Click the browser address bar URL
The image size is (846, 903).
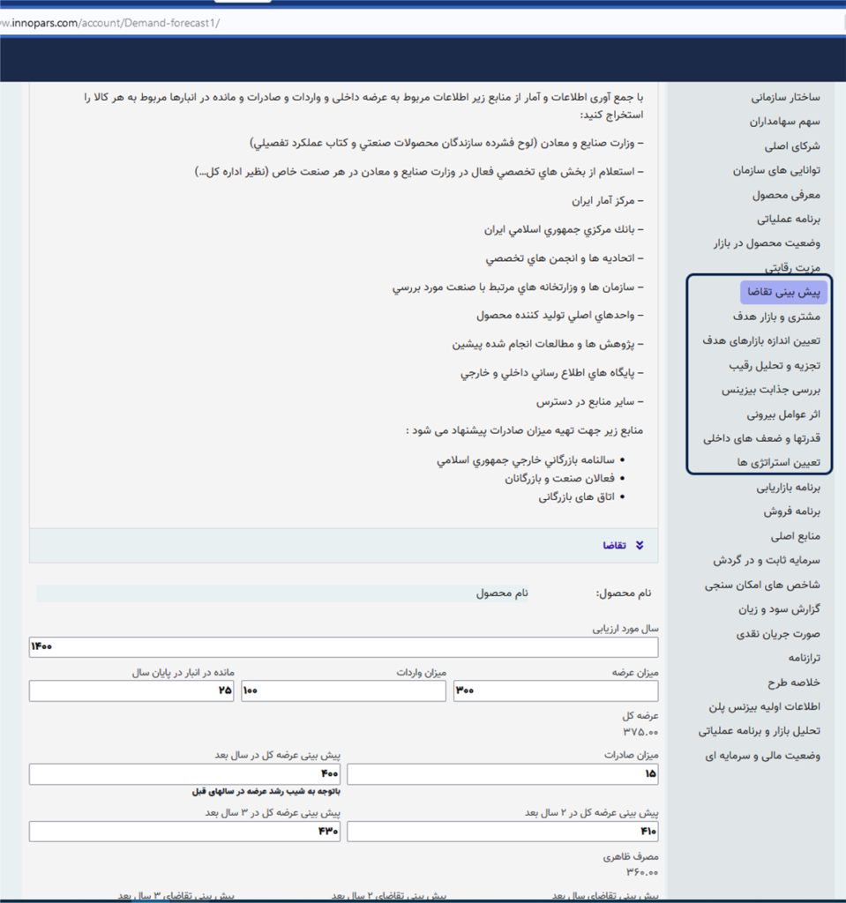pos(109,23)
